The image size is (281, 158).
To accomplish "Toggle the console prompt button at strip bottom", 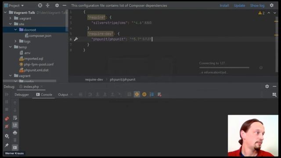I will (x=15, y=147).
